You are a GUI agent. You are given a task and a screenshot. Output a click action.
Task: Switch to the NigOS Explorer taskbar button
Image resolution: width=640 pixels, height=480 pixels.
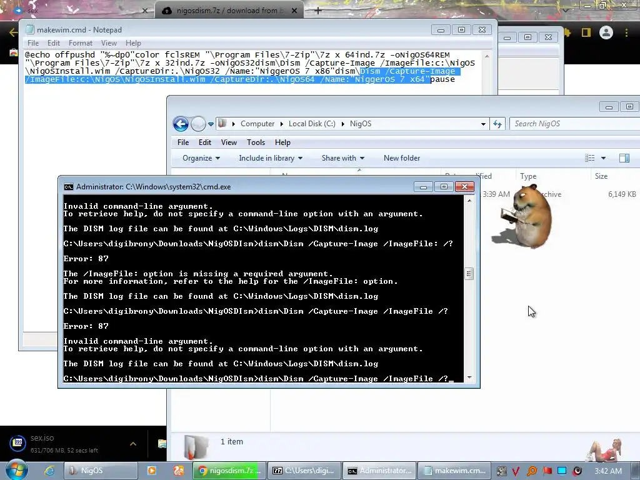click(101, 471)
